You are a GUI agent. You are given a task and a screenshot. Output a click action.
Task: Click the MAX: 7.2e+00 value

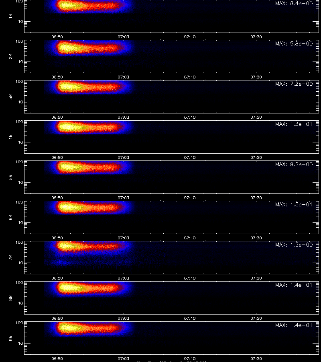click(x=294, y=84)
